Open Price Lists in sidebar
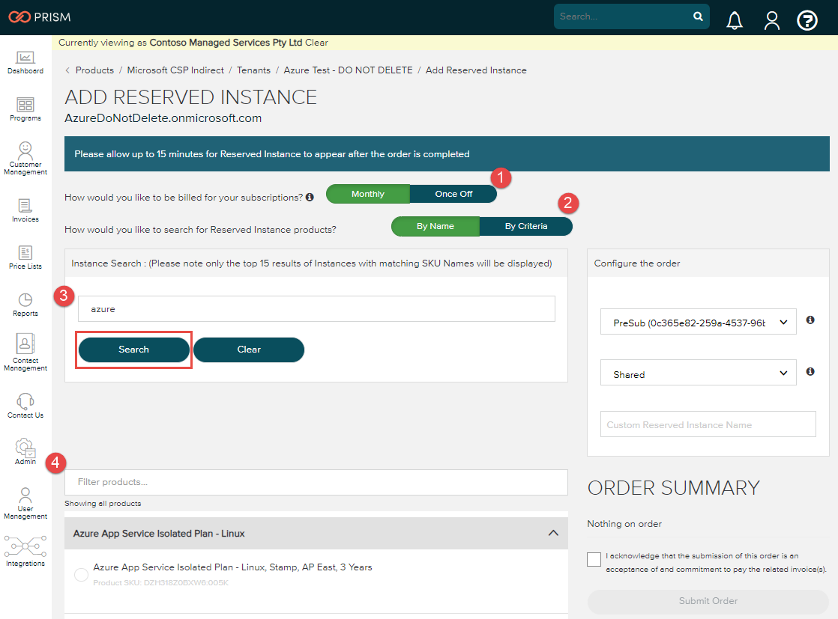The height and width of the screenshot is (619, 838). 25,256
